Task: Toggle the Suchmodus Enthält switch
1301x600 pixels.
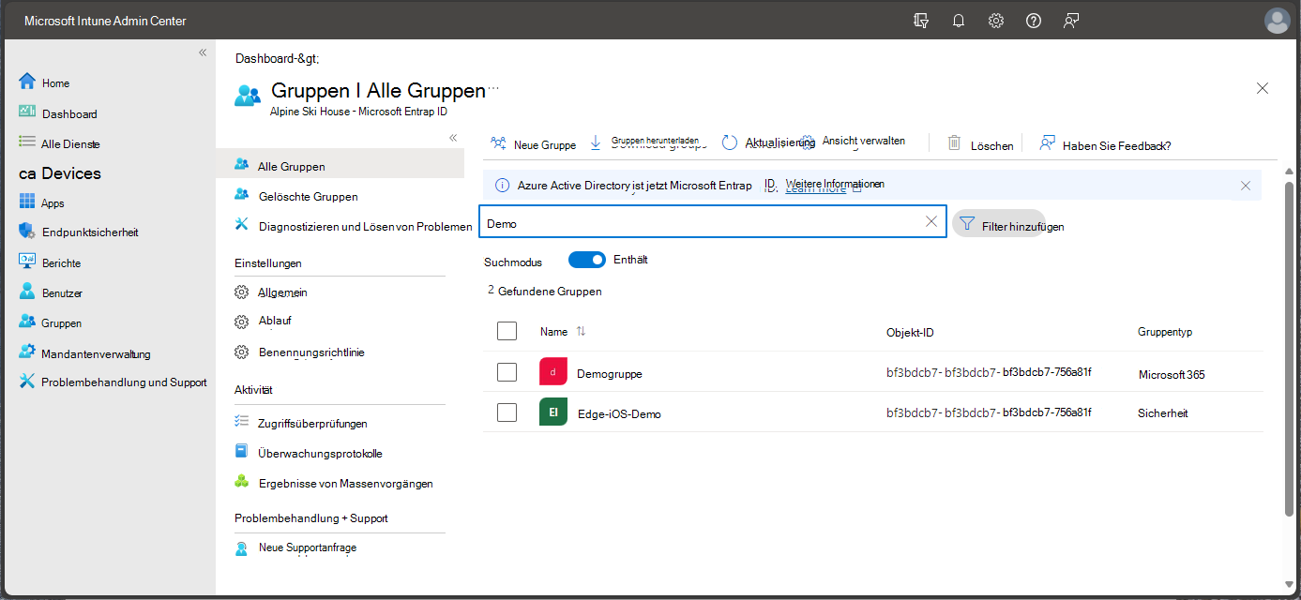Action: [x=587, y=260]
